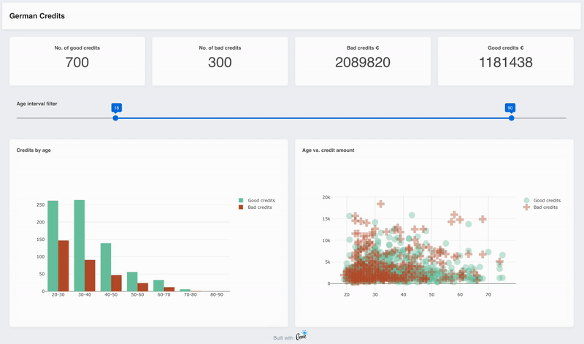The height and width of the screenshot is (344, 584).
Task: Toggle Good credits legend in bar chart
Action: click(257, 201)
